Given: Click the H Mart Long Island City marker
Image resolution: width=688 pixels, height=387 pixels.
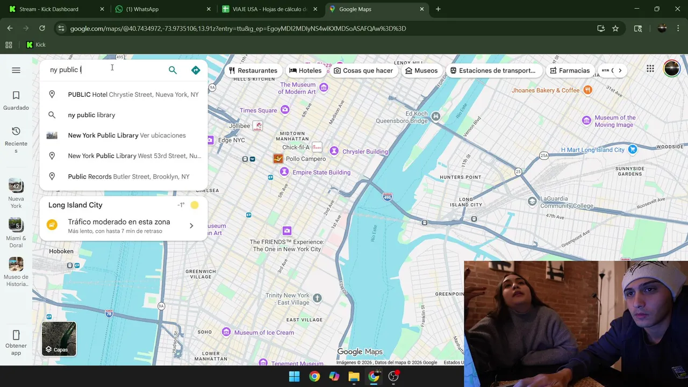Looking at the screenshot, I should click(x=633, y=149).
